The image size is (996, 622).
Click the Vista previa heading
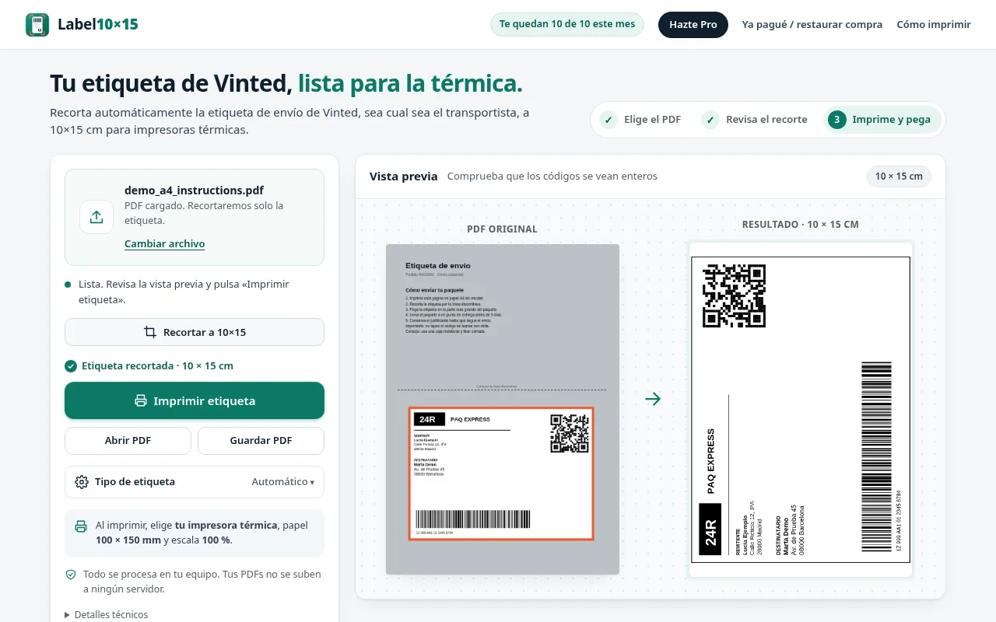[404, 176]
